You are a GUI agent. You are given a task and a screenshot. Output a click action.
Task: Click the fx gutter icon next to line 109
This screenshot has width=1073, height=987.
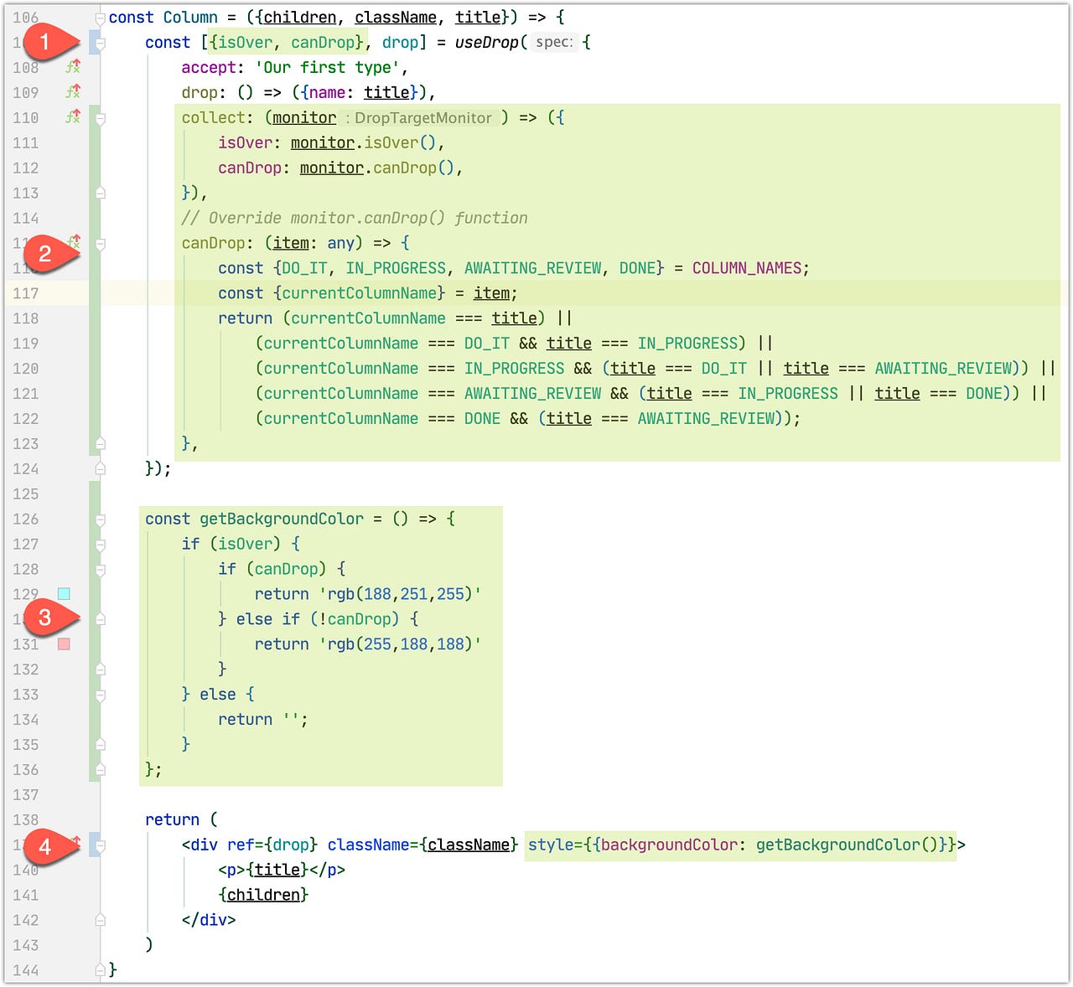(72, 92)
